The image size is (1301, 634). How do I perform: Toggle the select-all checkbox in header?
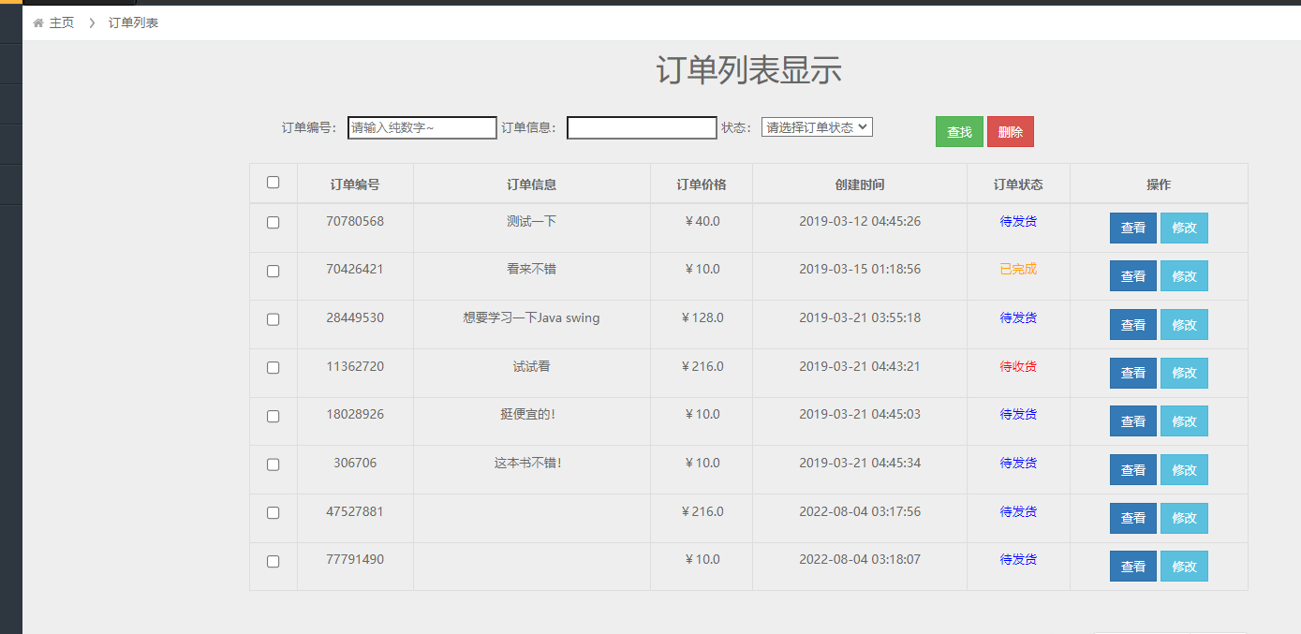pos(273,183)
